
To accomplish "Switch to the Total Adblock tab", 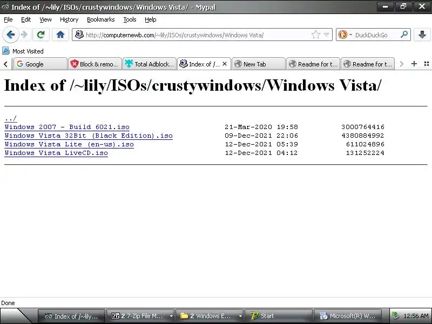I will (150, 64).
